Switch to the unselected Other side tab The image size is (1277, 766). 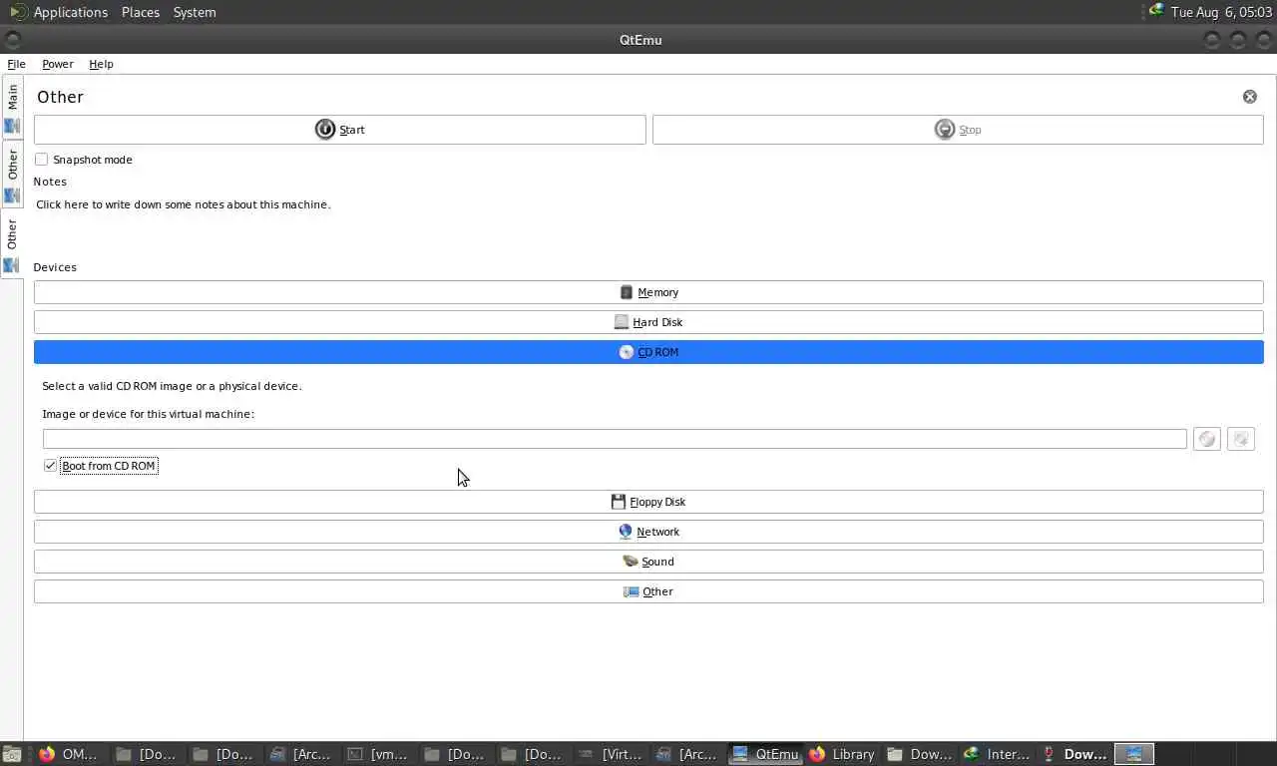[x=12, y=175]
